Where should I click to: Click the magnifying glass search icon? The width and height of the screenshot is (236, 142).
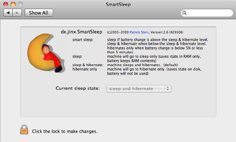point(184,13)
